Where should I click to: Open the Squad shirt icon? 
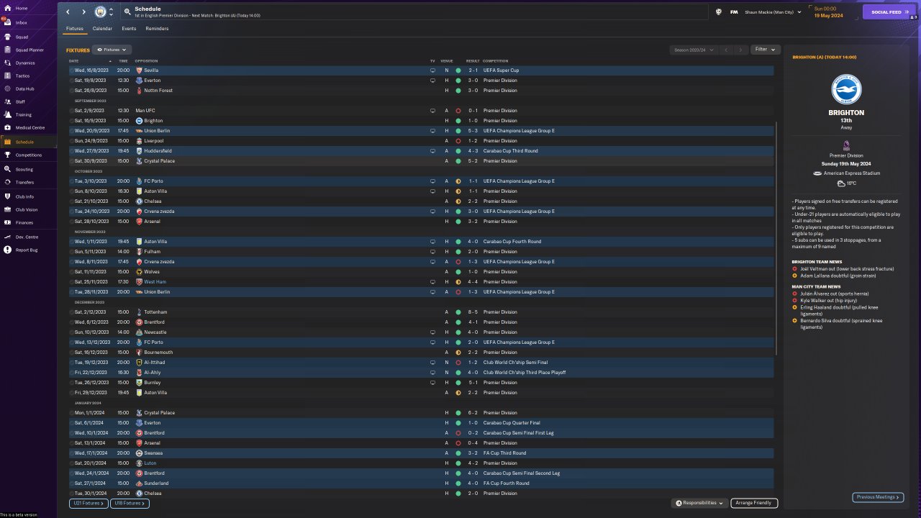(x=8, y=37)
